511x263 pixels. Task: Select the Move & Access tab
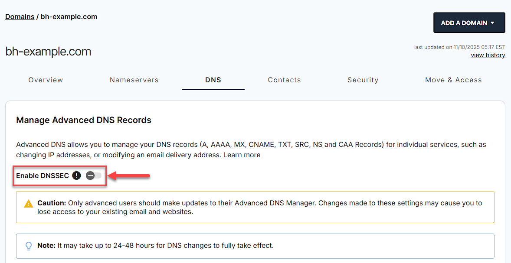pos(453,80)
